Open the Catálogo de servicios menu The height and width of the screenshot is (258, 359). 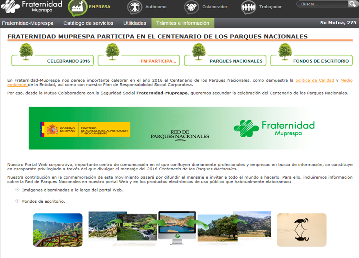pos(88,23)
